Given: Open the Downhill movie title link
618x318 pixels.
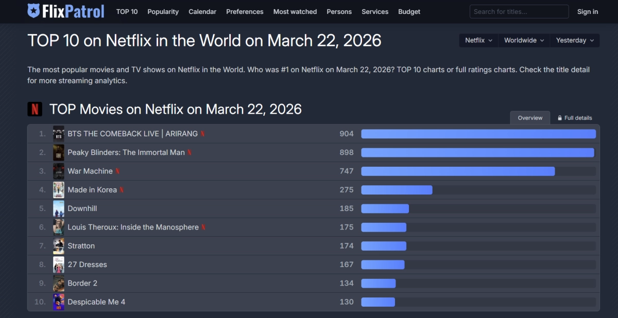Looking at the screenshot, I should click(82, 208).
